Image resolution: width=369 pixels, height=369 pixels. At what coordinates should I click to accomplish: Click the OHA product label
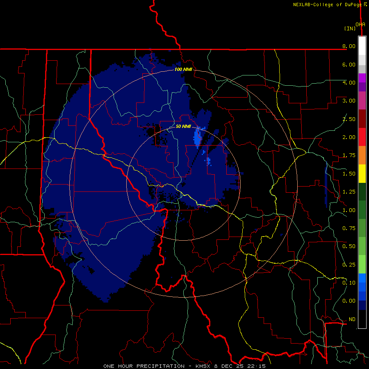tap(360, 25)
